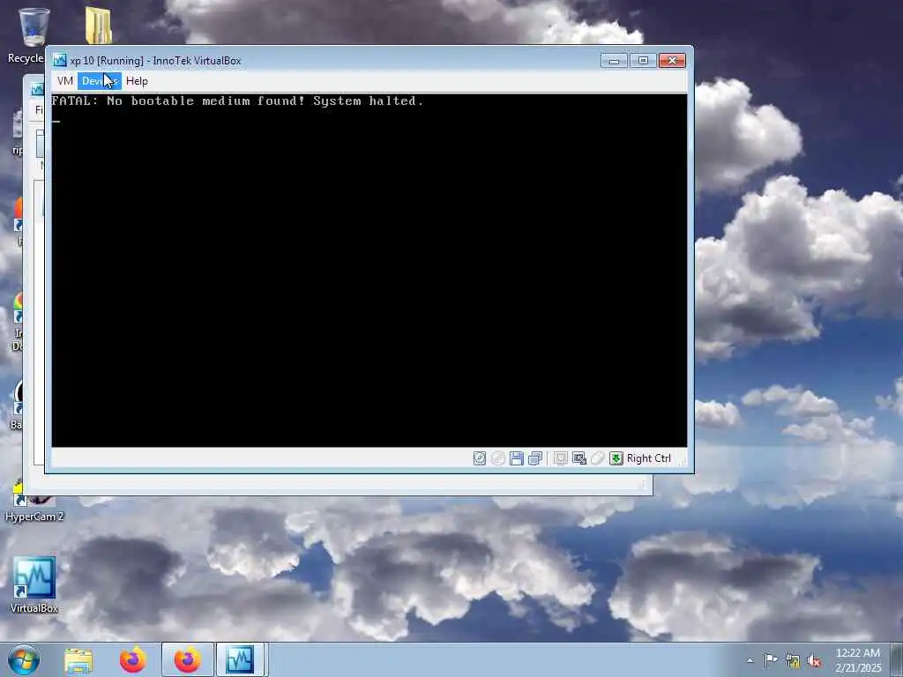Click the network adapters status icon
903x677 pixels.
[x=535, y=458]
